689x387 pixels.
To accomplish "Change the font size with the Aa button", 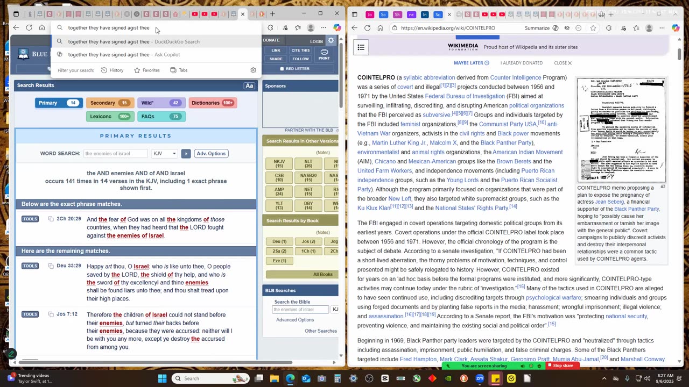I will tap(249, 86).
